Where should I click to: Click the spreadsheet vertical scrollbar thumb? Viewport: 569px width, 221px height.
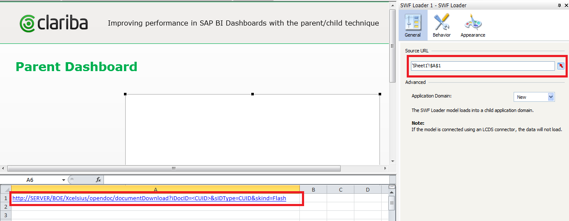[392, 203]
